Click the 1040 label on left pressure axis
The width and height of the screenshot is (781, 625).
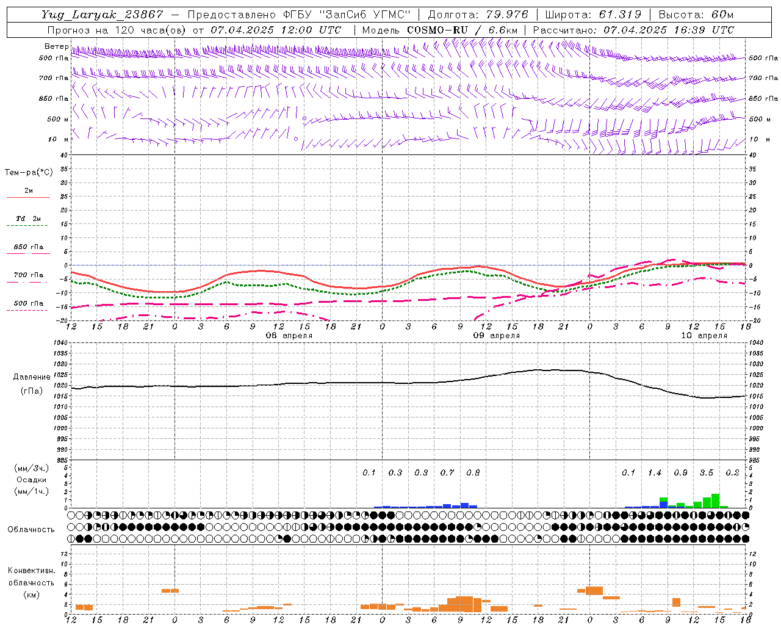pos(61,343)
